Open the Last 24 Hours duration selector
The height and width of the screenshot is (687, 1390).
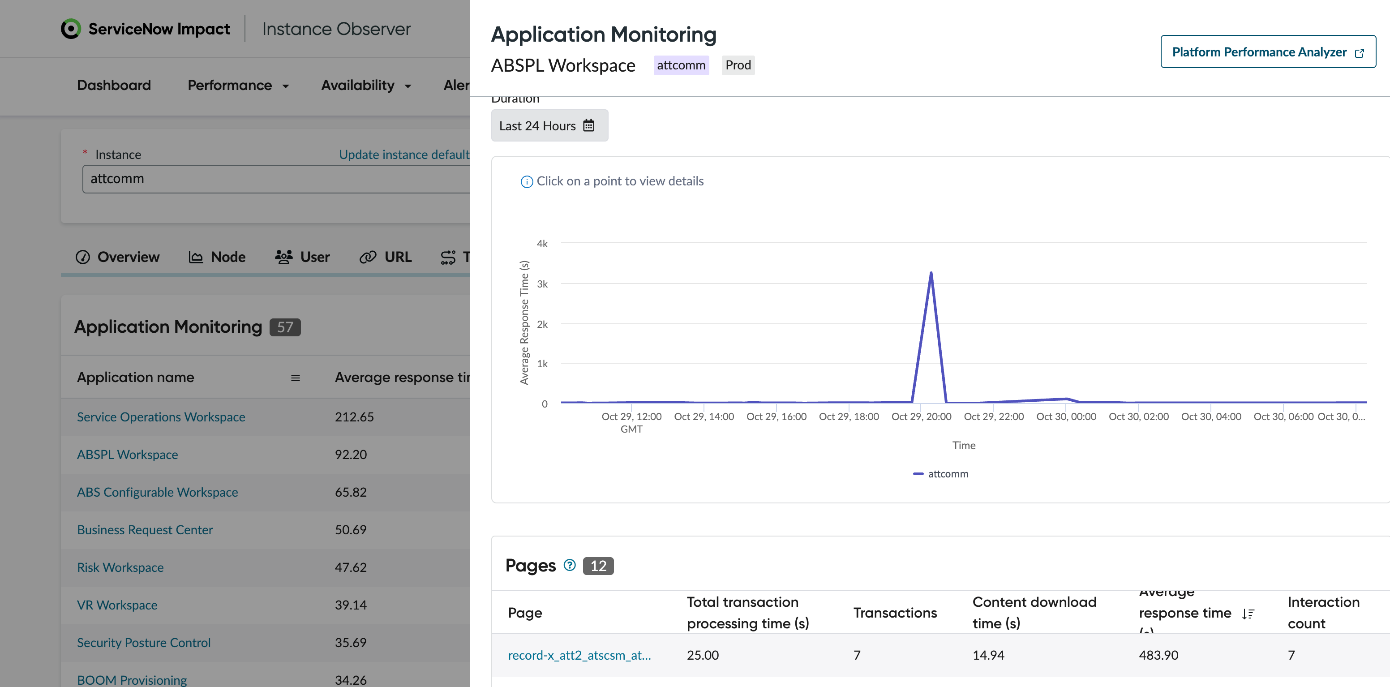(549, 126)
